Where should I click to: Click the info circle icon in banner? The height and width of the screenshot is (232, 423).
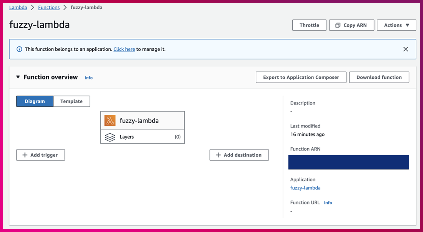pyautogui.click(x=20, y=49)
